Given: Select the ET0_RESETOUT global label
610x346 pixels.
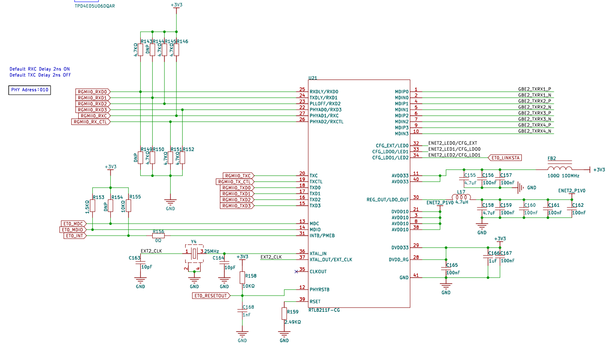Looking at the screenshot, I should click(x=211, y=296).
